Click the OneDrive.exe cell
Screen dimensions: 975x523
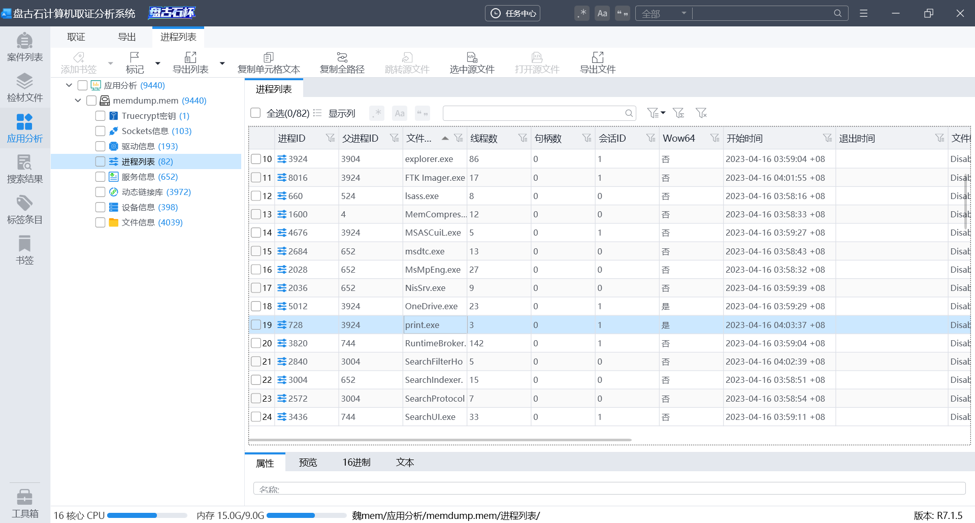coord(435,306)
